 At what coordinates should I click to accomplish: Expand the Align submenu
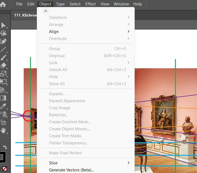point(86,31)
